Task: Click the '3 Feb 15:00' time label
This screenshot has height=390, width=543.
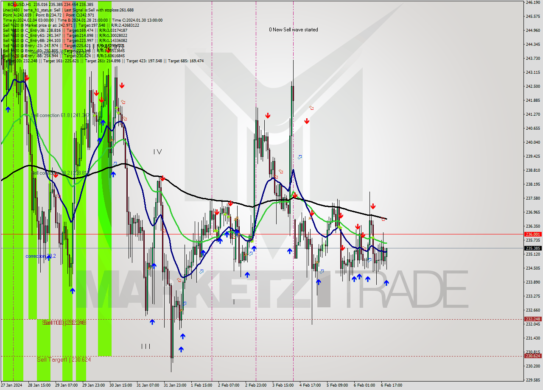Action: click(283, 385)
